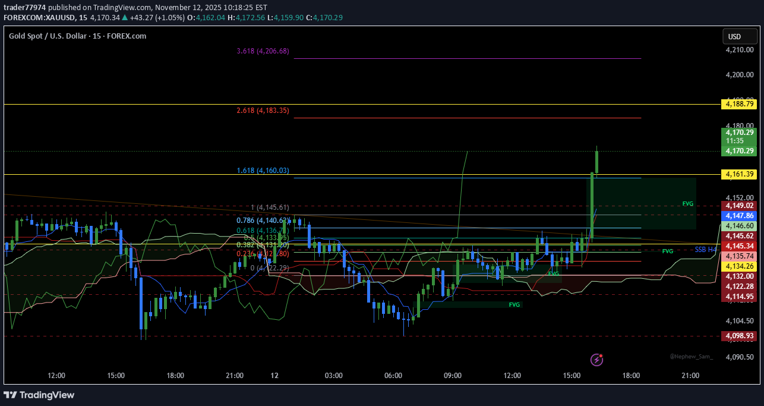Select the USD currency button
Viewport: 764px width, 406px height.
[739, 36]
